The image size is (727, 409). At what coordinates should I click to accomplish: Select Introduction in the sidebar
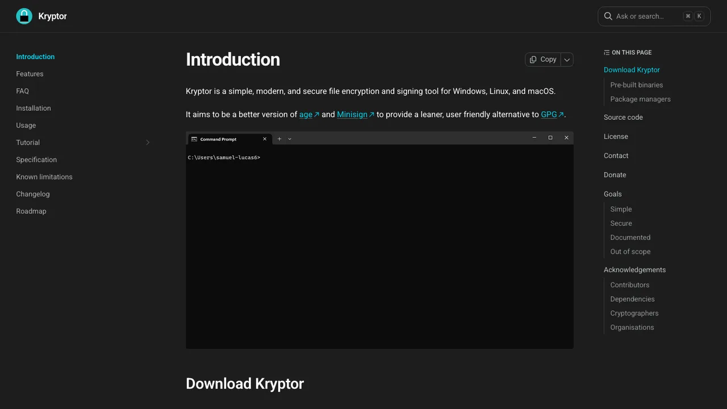(35, 57)
